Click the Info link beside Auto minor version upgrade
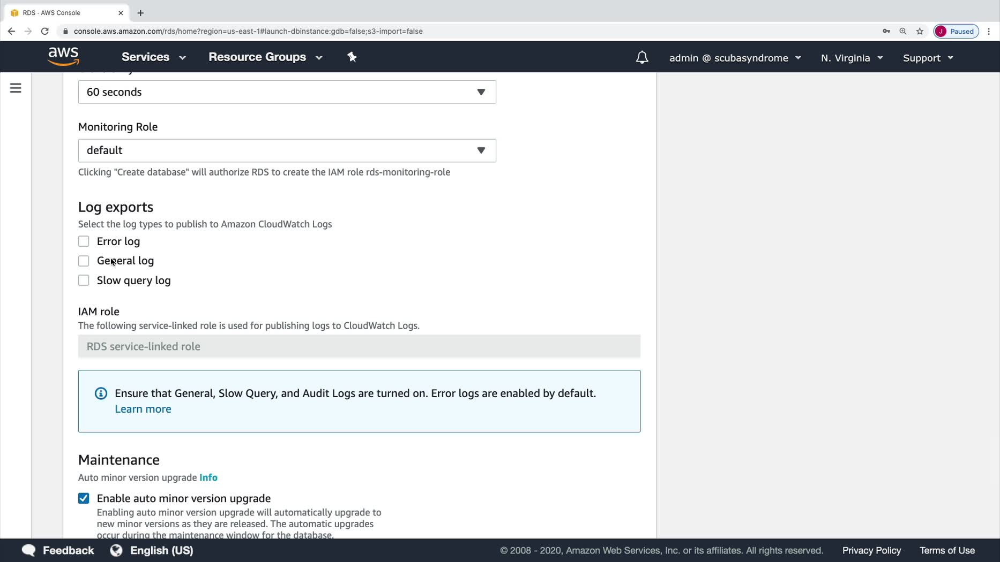Viewport: 1000px width, 562px height. click(x=208, y=477)
